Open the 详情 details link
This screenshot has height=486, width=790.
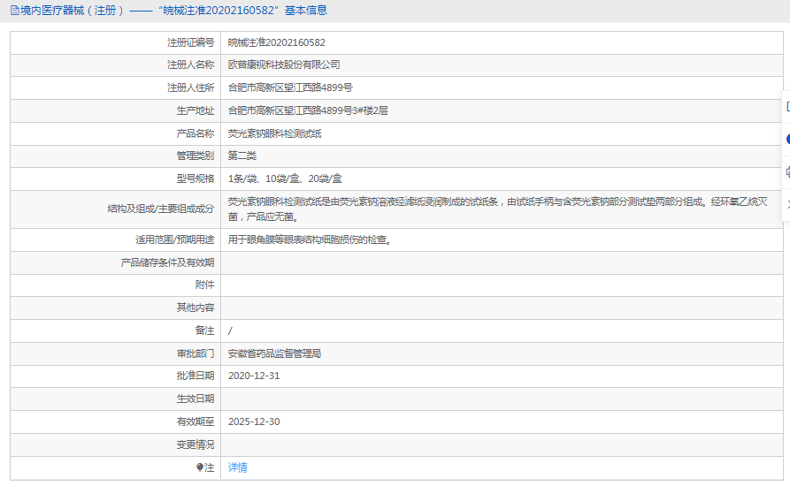[237, 467]
